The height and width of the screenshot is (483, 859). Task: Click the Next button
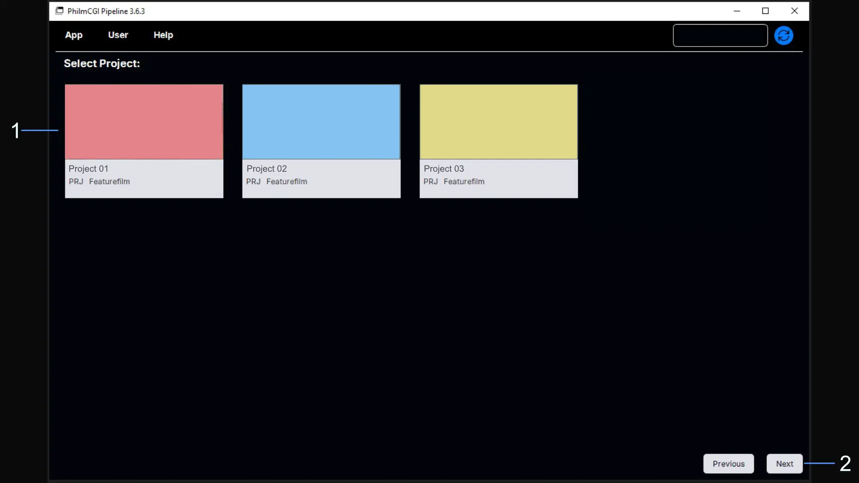(x=785, y=464)
